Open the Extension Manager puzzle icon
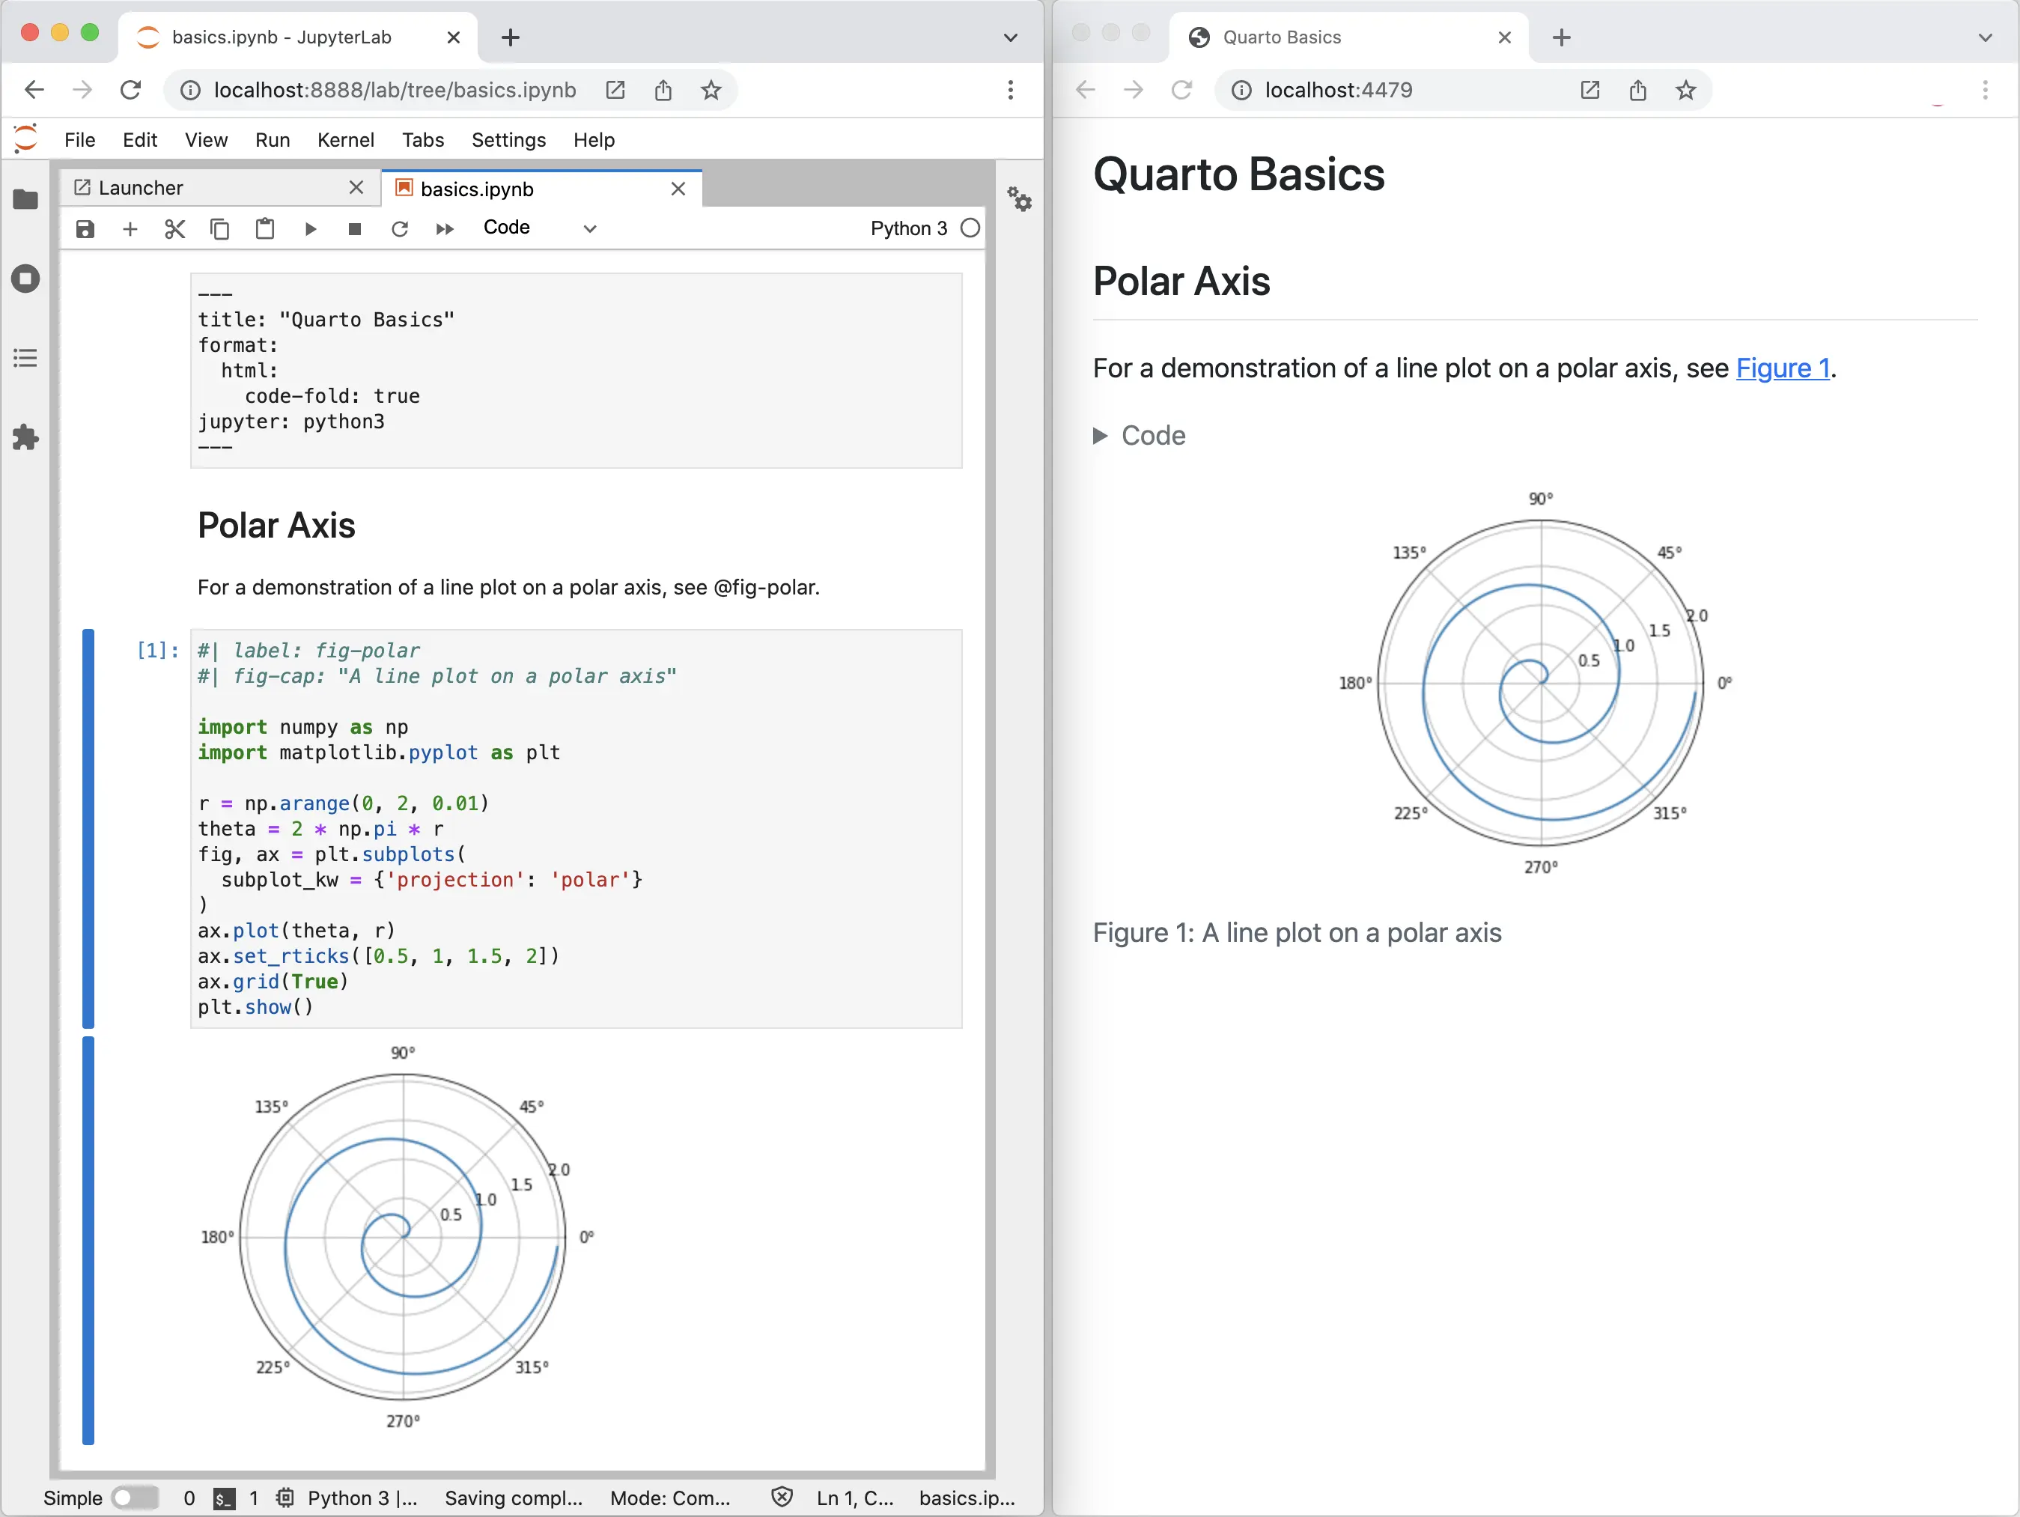Viewport: 2020px width, 1517px height. (25, 437)
